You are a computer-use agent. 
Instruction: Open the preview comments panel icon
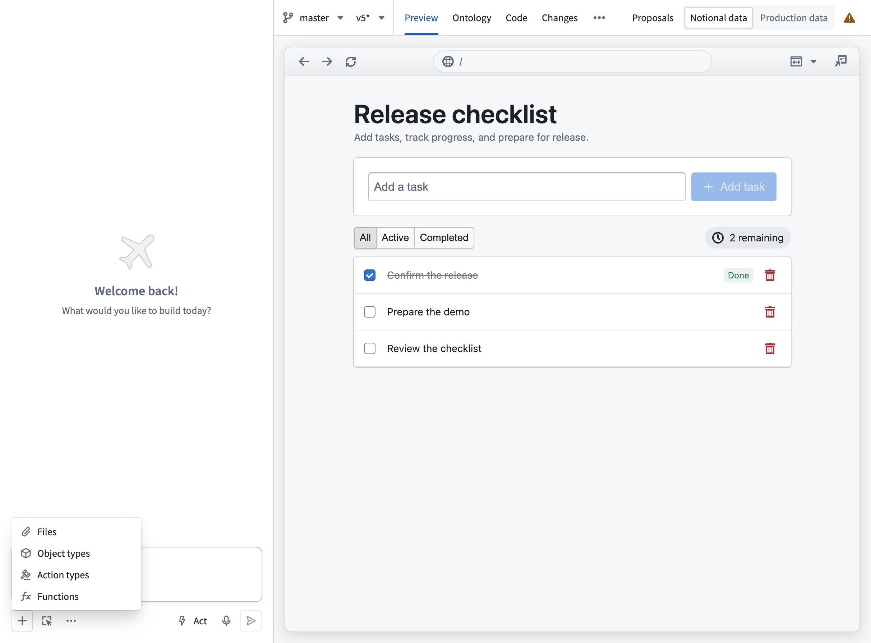[x=840, y=61]
